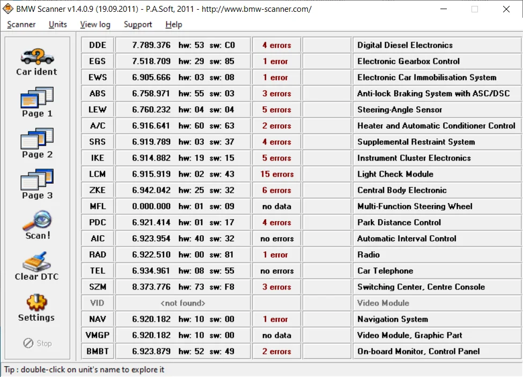Select the NAV unit button

click(x=98, y=319)
